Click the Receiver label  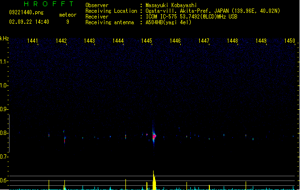tap(97, 17)
